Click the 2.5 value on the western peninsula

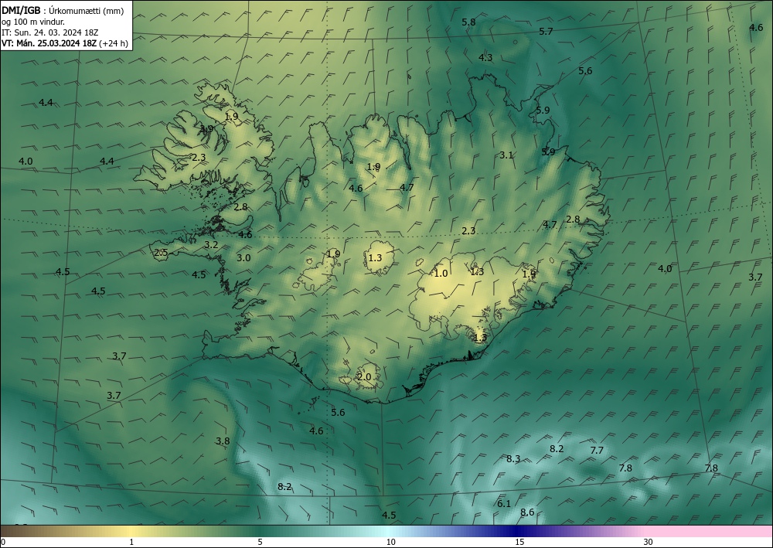tap(162, 253)
